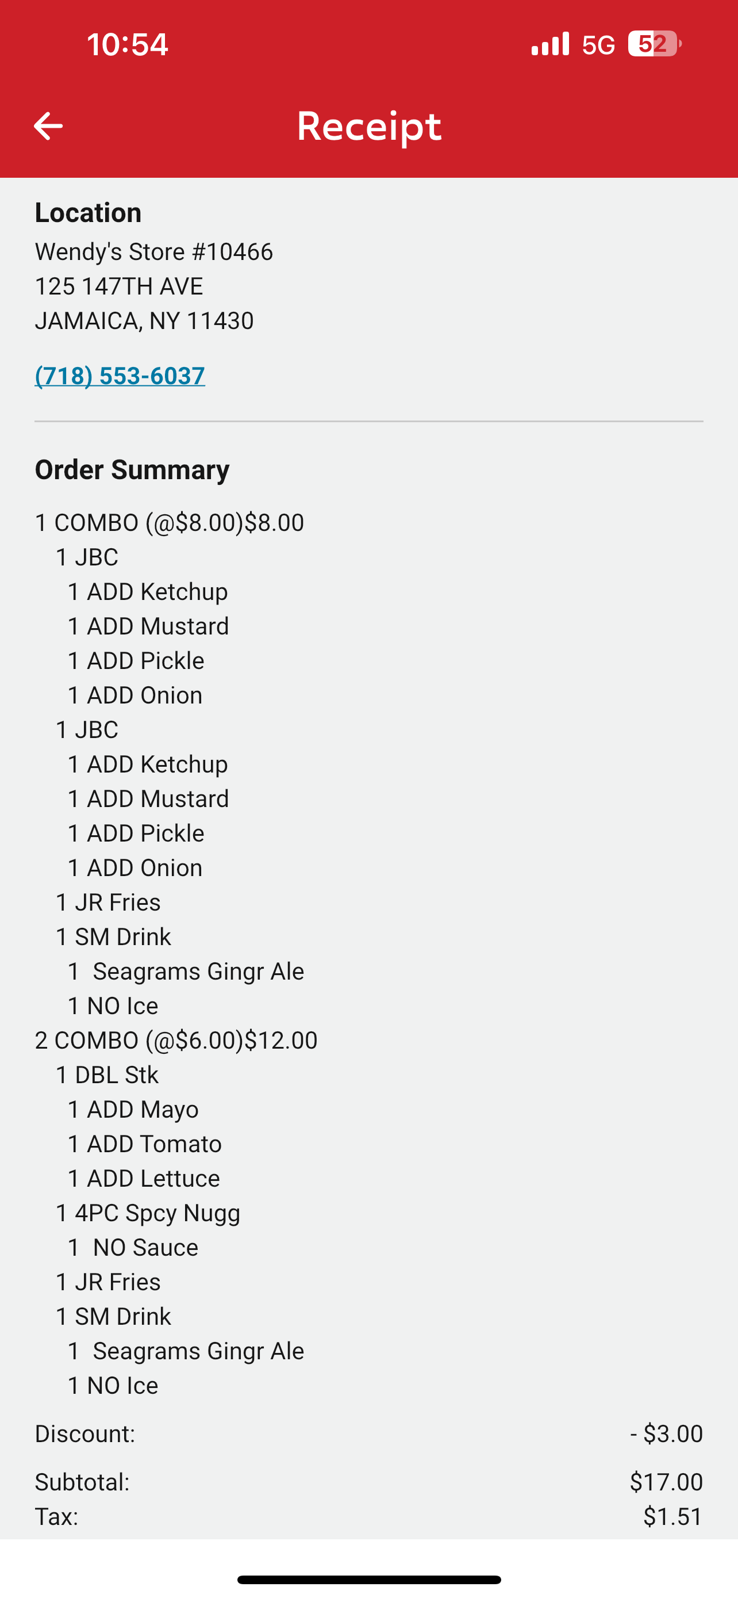Tap the Discount amount -$3.00
Viewport: 738px width, 1598px height.
pos(666,1433)
